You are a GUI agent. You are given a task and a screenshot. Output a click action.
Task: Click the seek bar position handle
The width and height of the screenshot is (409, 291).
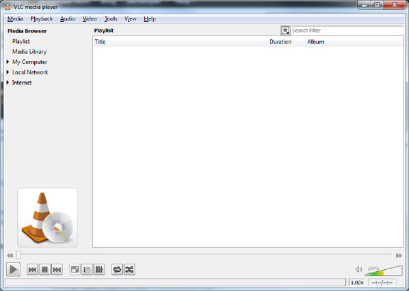(18, 255)
